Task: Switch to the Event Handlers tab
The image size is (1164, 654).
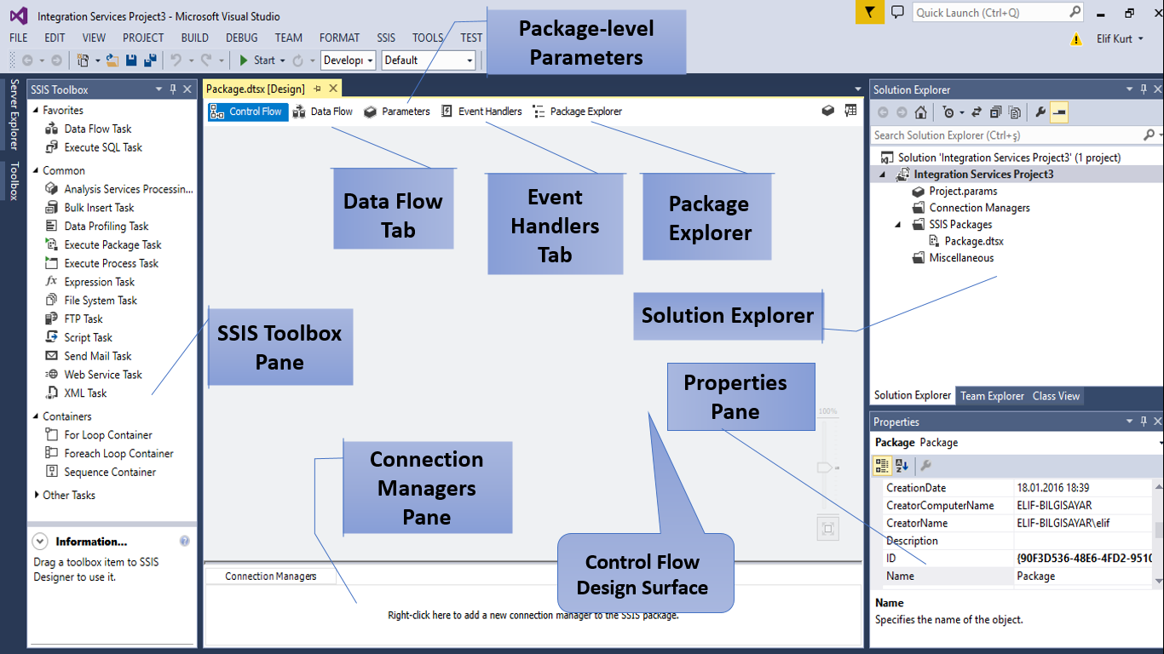Action: point(481,112)
